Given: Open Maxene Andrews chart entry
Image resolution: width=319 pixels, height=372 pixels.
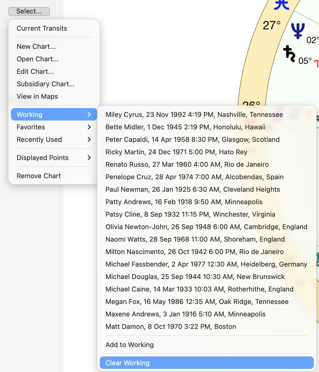Looking at the screenshot, I should [207, 314].
